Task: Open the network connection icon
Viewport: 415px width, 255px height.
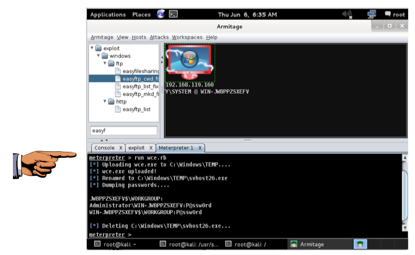Action: point(372,14)
